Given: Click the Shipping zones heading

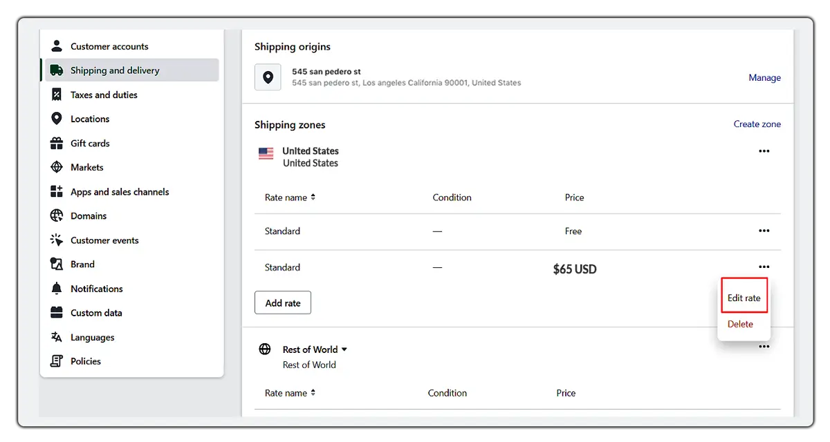Looking at the screenshot, I should click(290, 125).
